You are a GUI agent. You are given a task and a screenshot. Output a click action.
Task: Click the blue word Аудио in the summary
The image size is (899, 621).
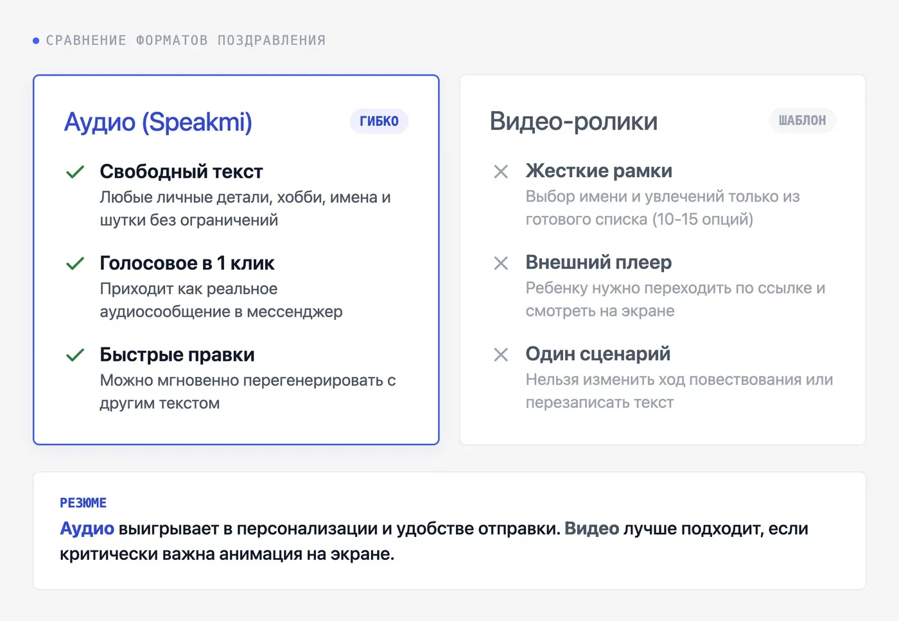pyautogui.click(x=87, y=529)
